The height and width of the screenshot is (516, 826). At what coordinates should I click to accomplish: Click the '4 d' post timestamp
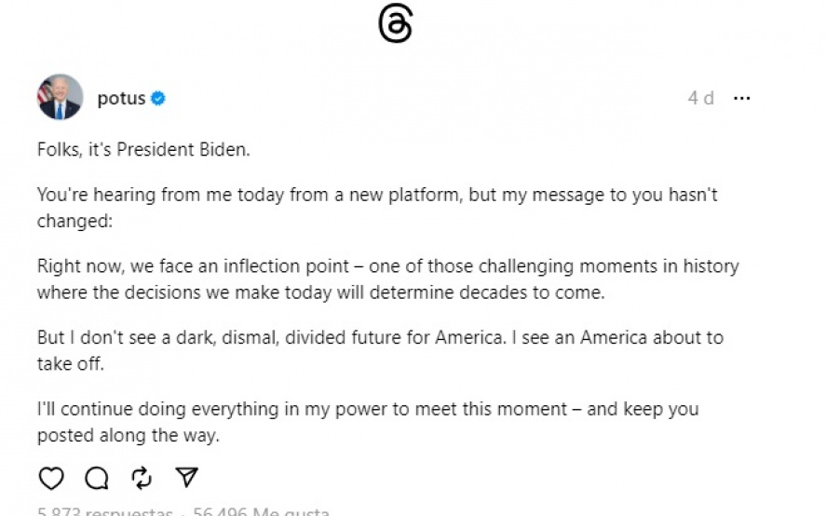pyautogui.click(x=700, y=98)
